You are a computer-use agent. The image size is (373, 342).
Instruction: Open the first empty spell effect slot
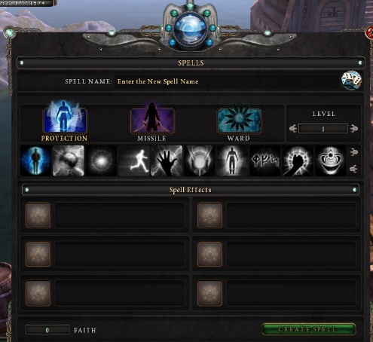coord(38,215)
